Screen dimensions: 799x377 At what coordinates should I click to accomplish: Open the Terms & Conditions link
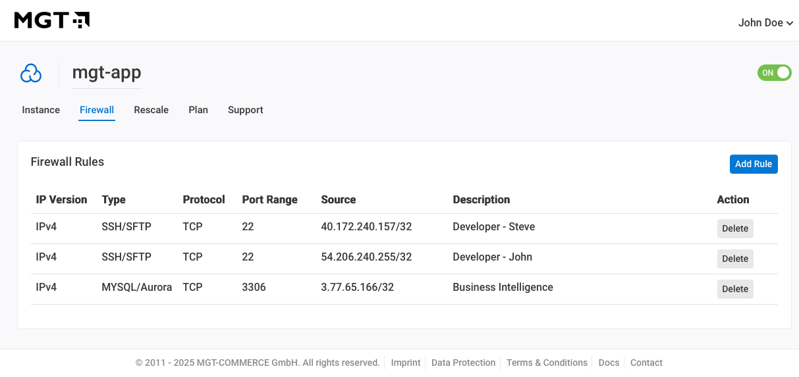[547, 363]
